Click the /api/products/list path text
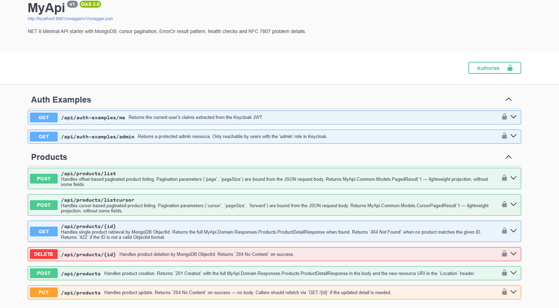This screenshot has width=559, height=308. pos(89,173)
